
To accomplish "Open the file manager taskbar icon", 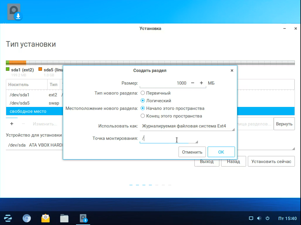I will 64,218.
